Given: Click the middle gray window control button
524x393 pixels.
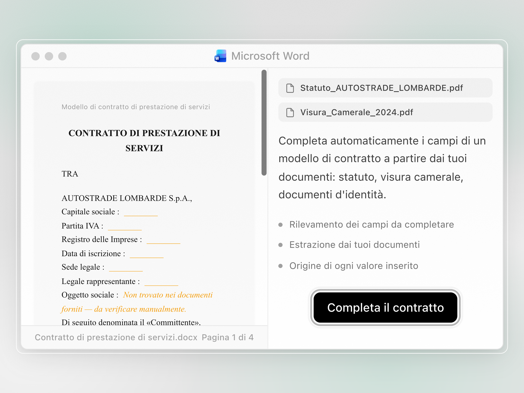Looking at the screenshot, I should (49, 56).
